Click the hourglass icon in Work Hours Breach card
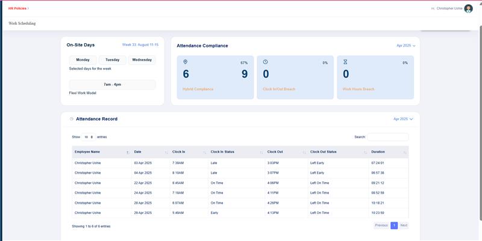482x241 pixels. [345, 62]
